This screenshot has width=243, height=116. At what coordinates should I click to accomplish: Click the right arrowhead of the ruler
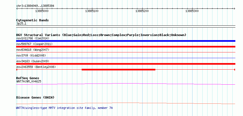pyautogui.click(x=234, y=8)
